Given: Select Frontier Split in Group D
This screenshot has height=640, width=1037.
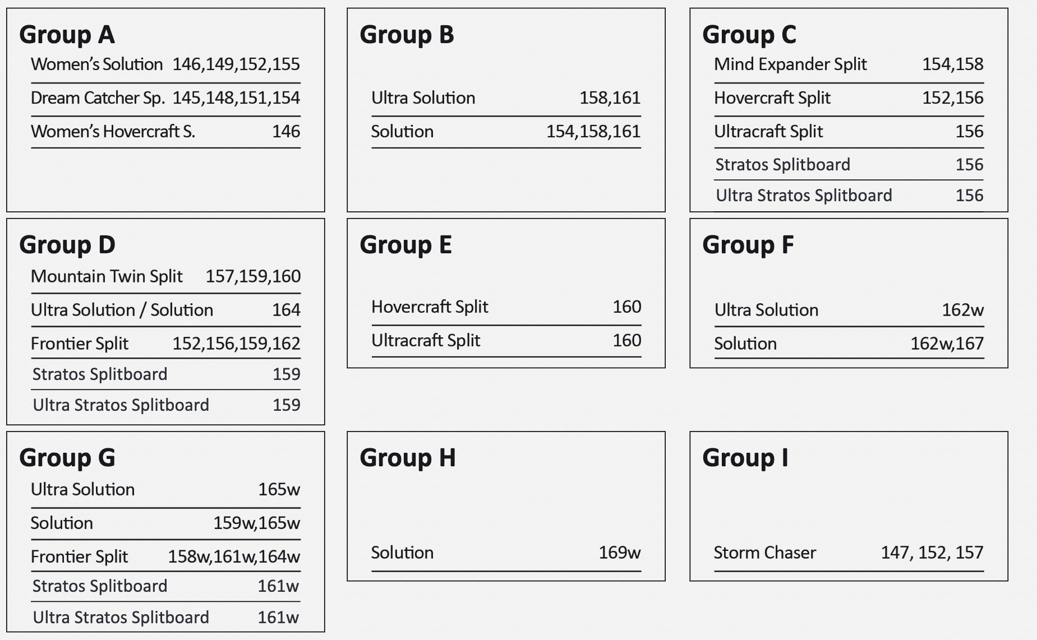Looking at the screenshot, I should (x=80, y=344).
